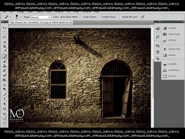Open the Analysis menu
Screen dimensions: 185x139
(x=59, y=12)
